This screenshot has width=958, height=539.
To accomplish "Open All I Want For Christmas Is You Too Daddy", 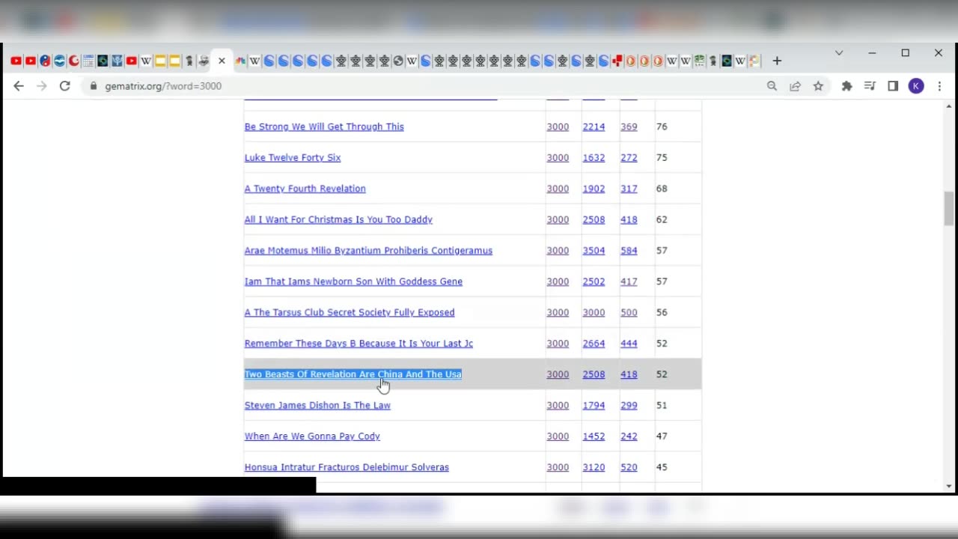I will coord(338,219).
